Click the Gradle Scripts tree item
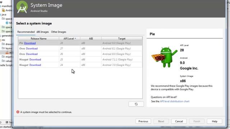 [6, 65]
